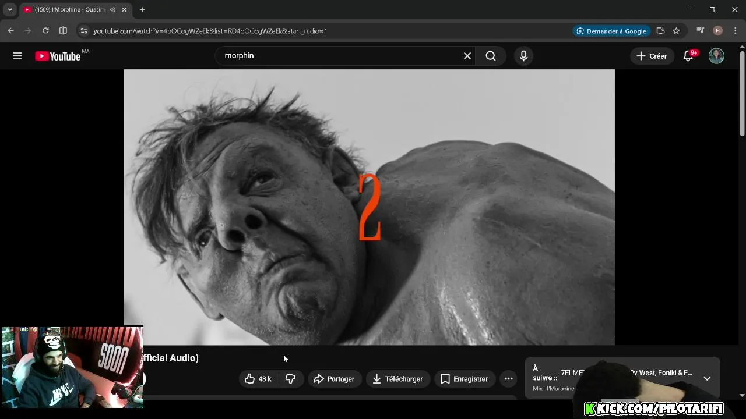View site information icon in address bar
Screen dimensions: 746x419
[83, 31]
